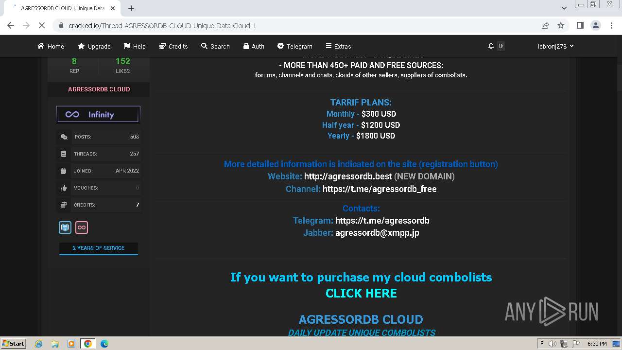Expand the lebronj278 user dropdown
Screen dimensions: 622x350
coord(555,46)
